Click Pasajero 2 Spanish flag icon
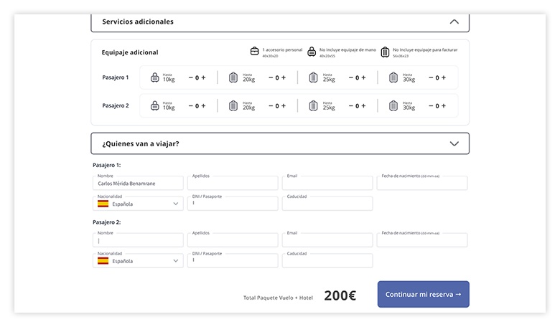This screenshot has width=560, height=327. point(103,261)
